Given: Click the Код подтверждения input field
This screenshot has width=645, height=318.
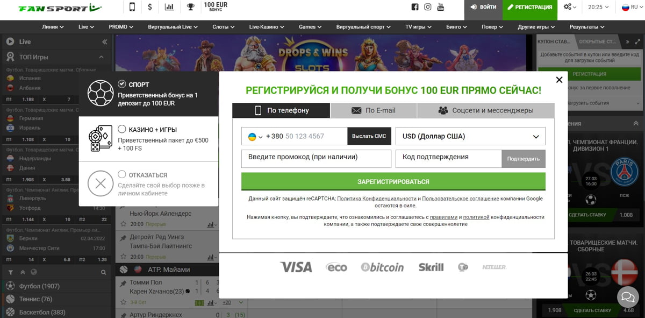Looking at the screenshot, I should point(449,159).
